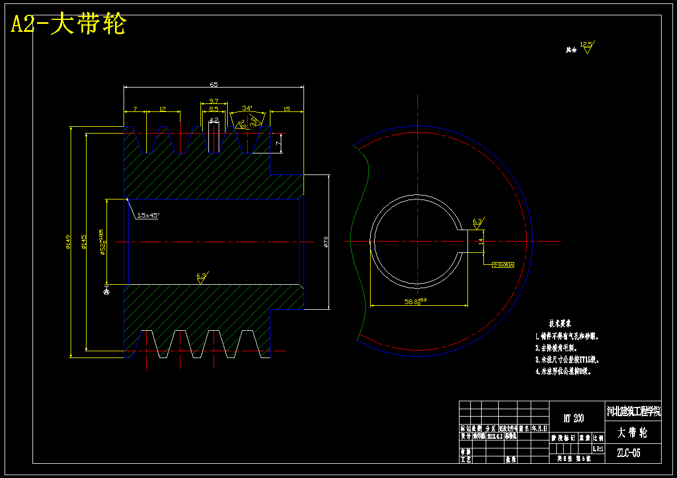Click the datum A triangle symbol

[x=106, y=290]
